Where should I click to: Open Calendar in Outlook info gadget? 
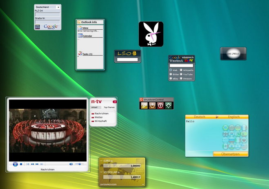coord(87,36)
